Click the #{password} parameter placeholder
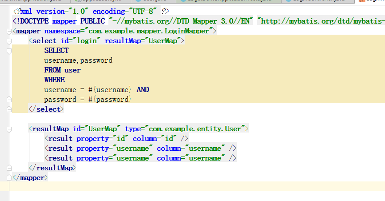 pos(110,100)
